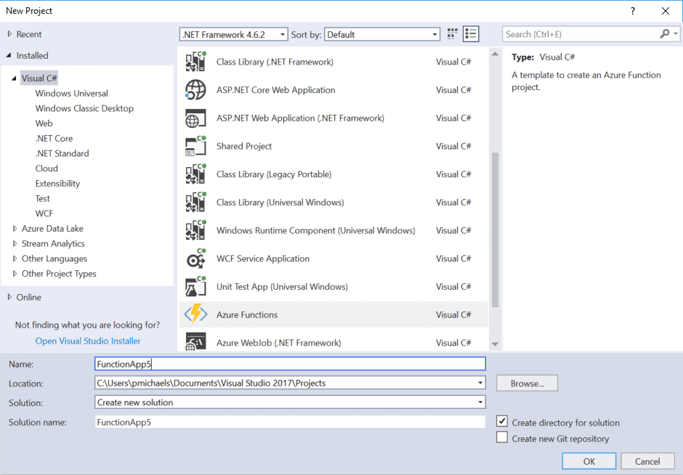Click the ASP.NET Core Web Application globe icon
The width and height of the screenshot is (683, 475).
[x=195, y=89]
